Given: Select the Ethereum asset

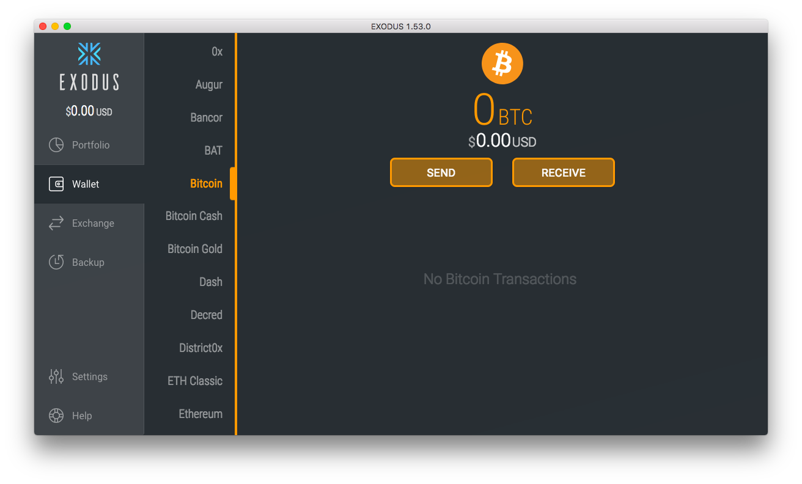Looking at the screenshot, I should click(x=200, y=414).
